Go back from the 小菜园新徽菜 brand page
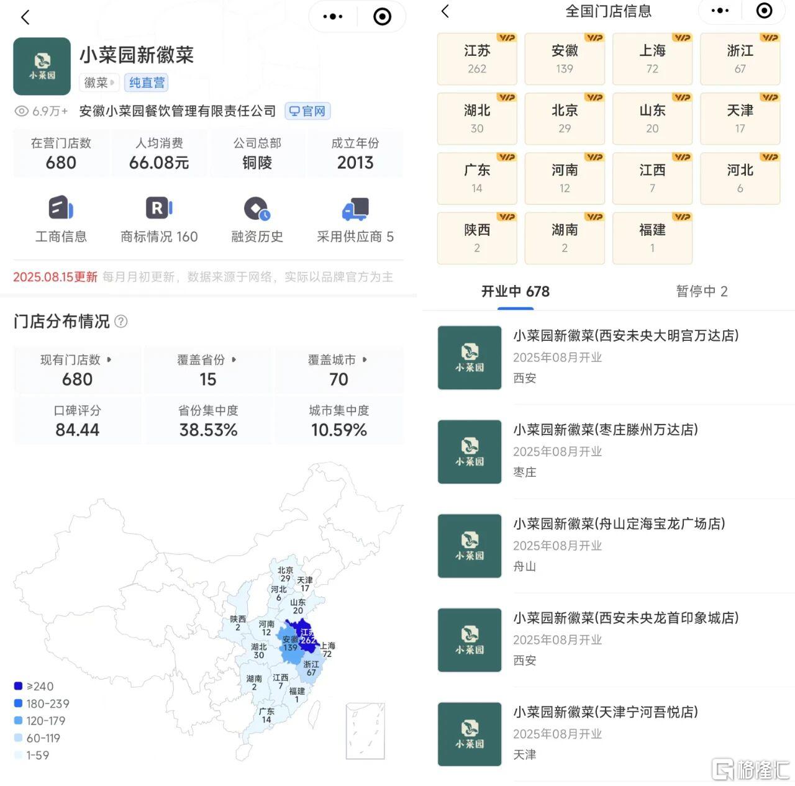The width and height of the screenshot is (795, 786). point(25,17)
